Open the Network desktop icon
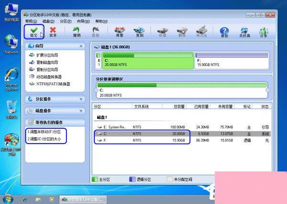Viewport: 287px width, 204px height. (x=11, y=45)
